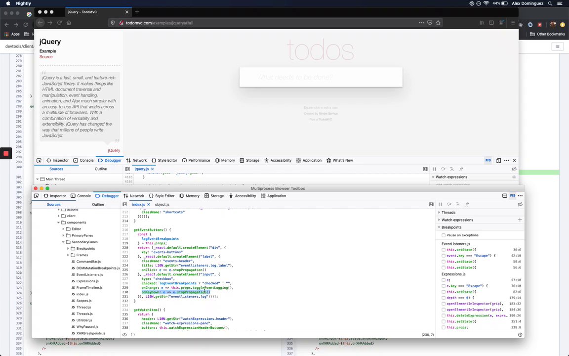Click Step Over in Browser Toolbox
The image size is (569, 356).
click(x=449, y=205)
